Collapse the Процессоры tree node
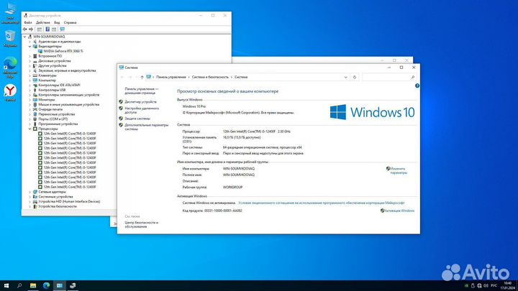Image resolution: width=518 pixels, height=291 pixels. point(29,129)
